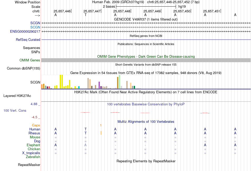251x171 pixels.
Task: Open the H3K27Ac Mark ENCODE track title
Action: [x=146, y=92]
